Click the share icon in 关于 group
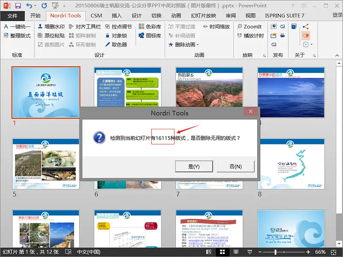Screen dimensions: 343x257 tap(306, 27)
